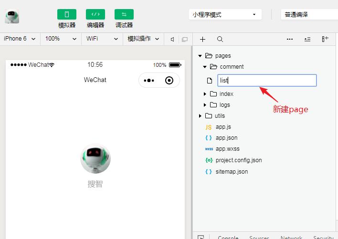Collapse the comment folder arrow
This screenshot has height=239, width=338.
click(205, 67)
